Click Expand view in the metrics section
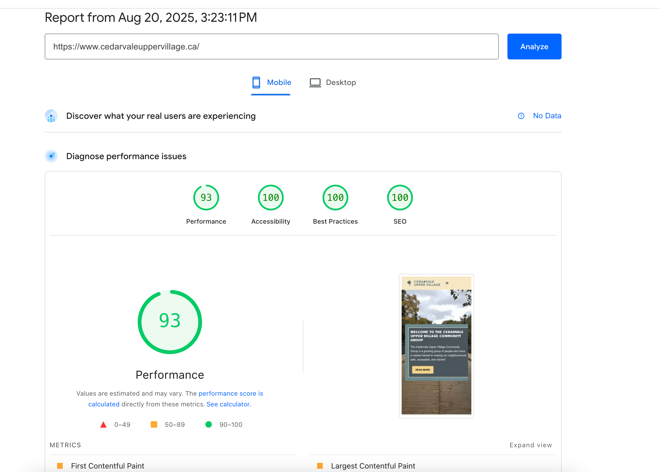The width and height of the screenshot is (659, 472). coord(531,445)
